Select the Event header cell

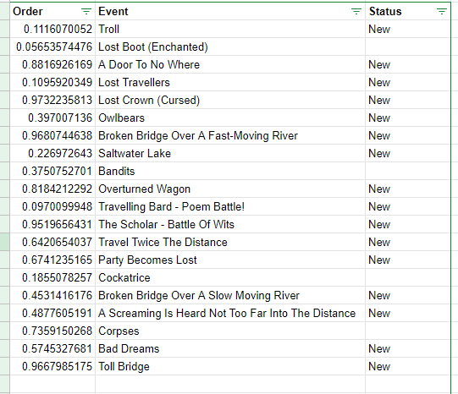(x=230, y=11)
